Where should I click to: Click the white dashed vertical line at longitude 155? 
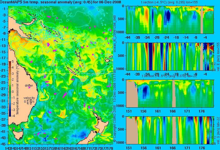(42, 75)
